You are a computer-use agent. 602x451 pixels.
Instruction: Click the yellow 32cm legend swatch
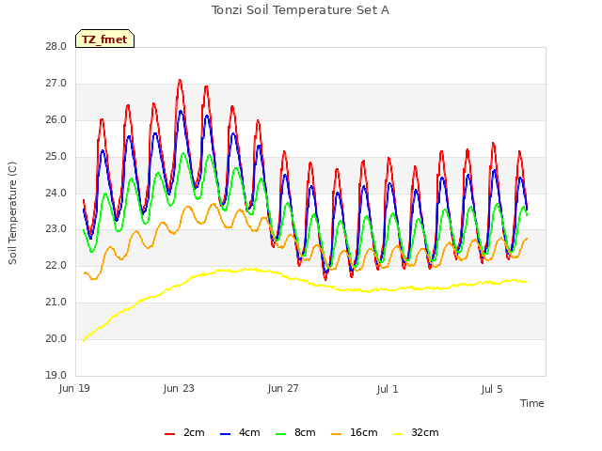pos(398,434)
